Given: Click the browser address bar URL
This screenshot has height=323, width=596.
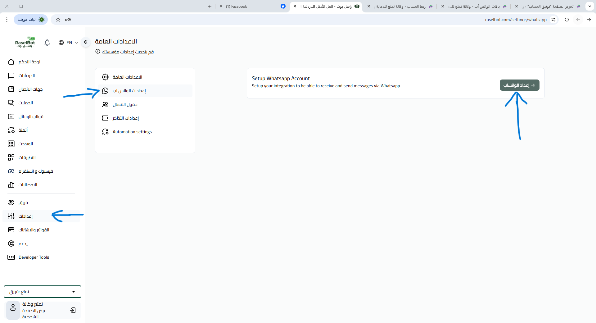Looking at the screenshot, I should click(516, 20).
